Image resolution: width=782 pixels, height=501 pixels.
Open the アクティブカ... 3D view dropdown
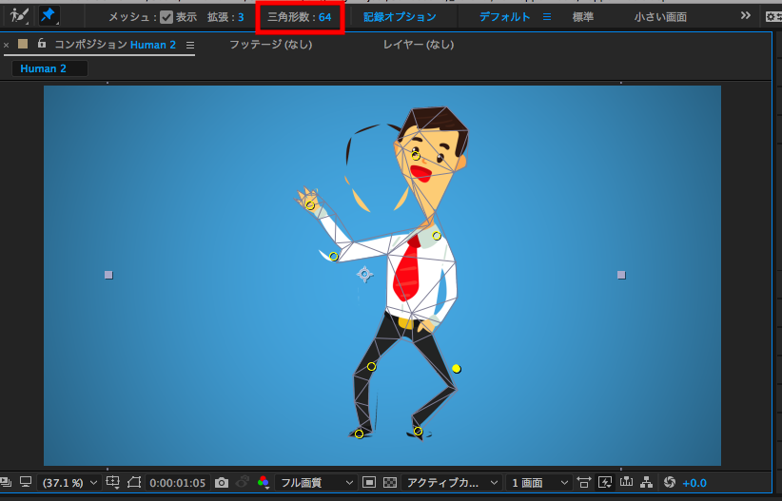(451, 483)
